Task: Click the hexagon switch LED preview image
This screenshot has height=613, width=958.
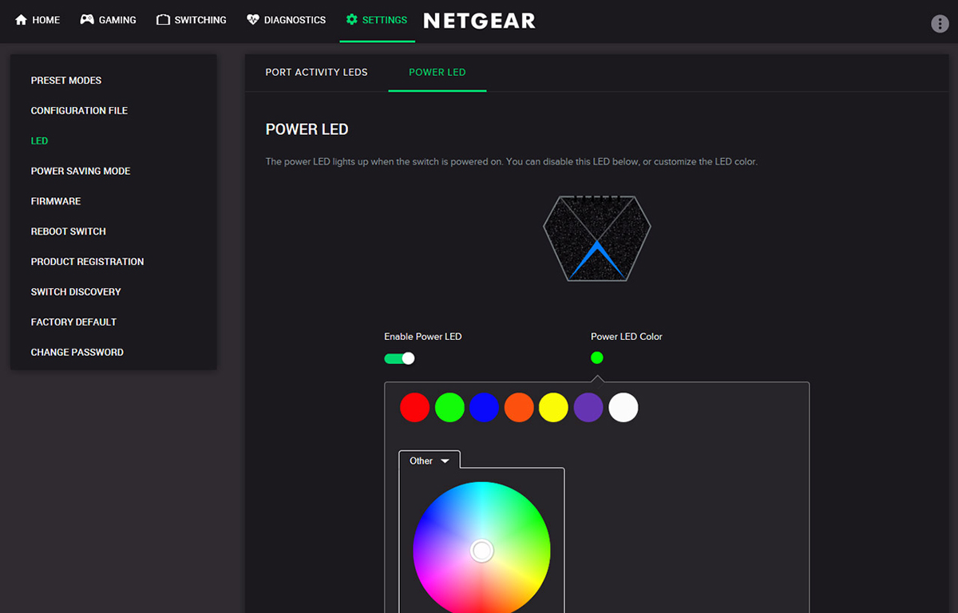Action: [x=597, y=238]
